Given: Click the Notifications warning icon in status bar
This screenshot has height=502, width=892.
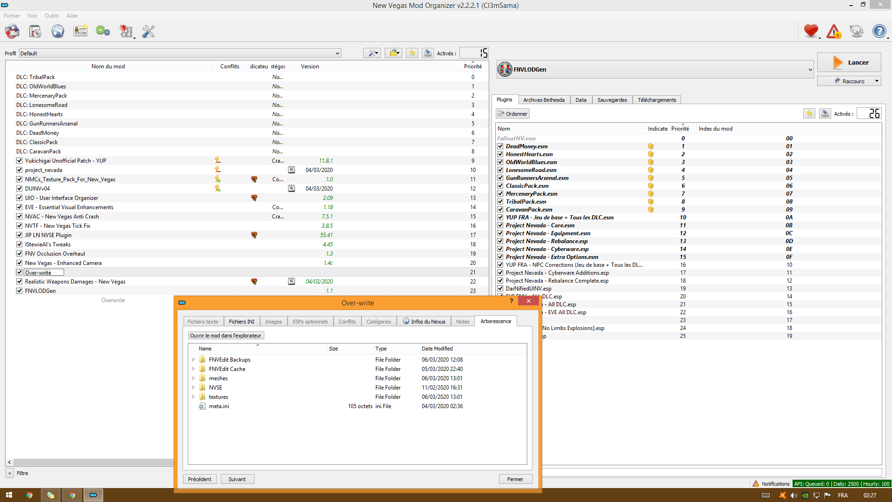Looking at the screenshot, I should click(756, 483).
